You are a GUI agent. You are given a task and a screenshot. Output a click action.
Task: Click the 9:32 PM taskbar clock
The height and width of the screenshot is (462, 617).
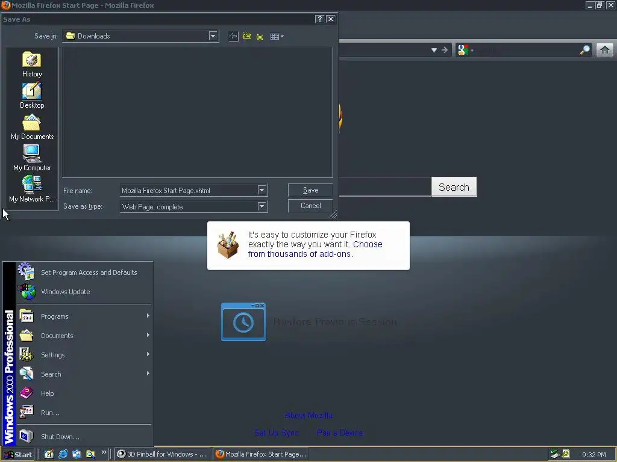(594, 455)
